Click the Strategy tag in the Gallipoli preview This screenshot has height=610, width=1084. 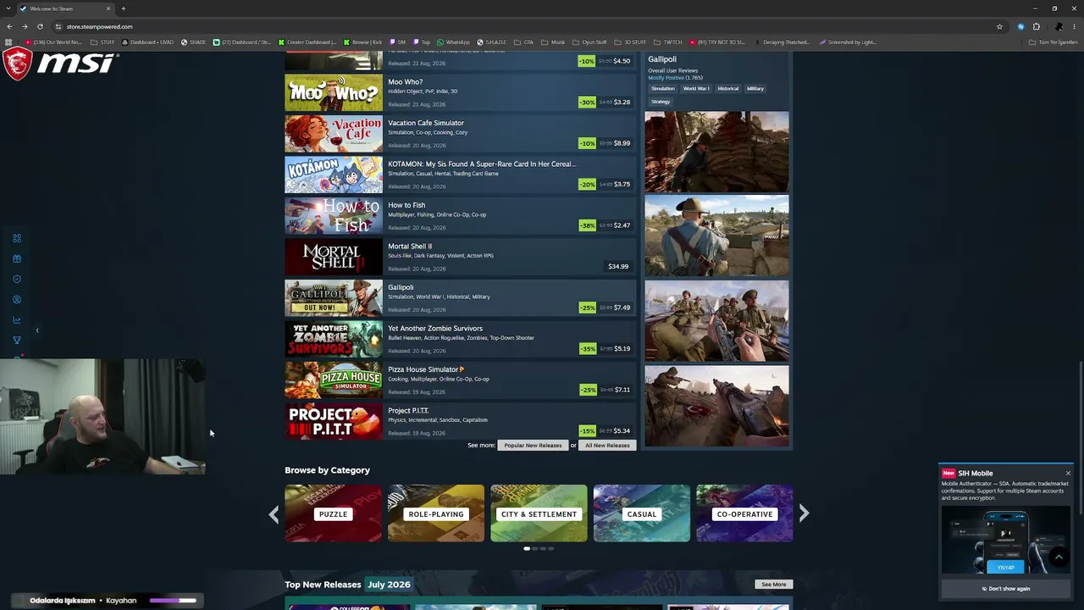pos(661,102)
